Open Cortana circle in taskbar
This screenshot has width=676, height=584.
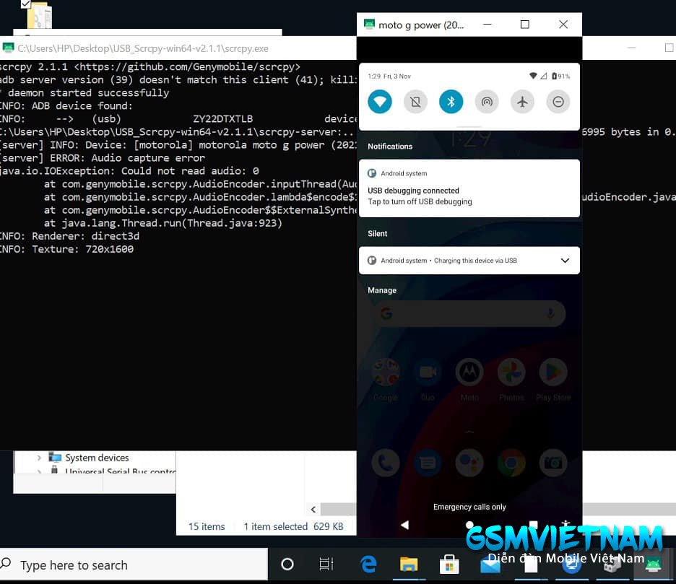287,565
